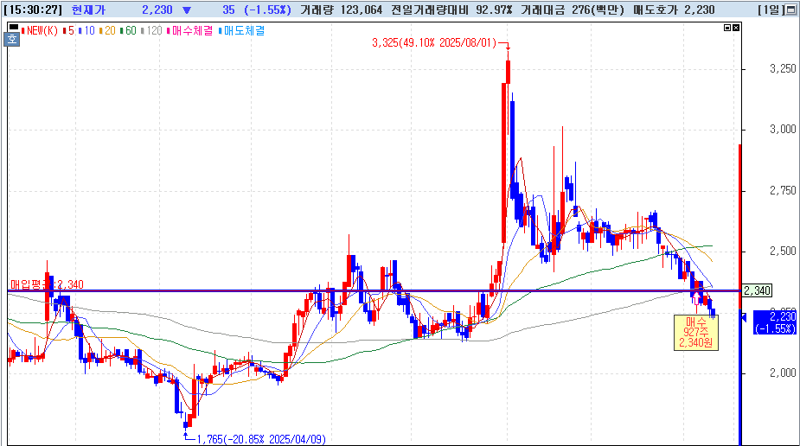Click the 매수체결 legend entry

point(190,30)
